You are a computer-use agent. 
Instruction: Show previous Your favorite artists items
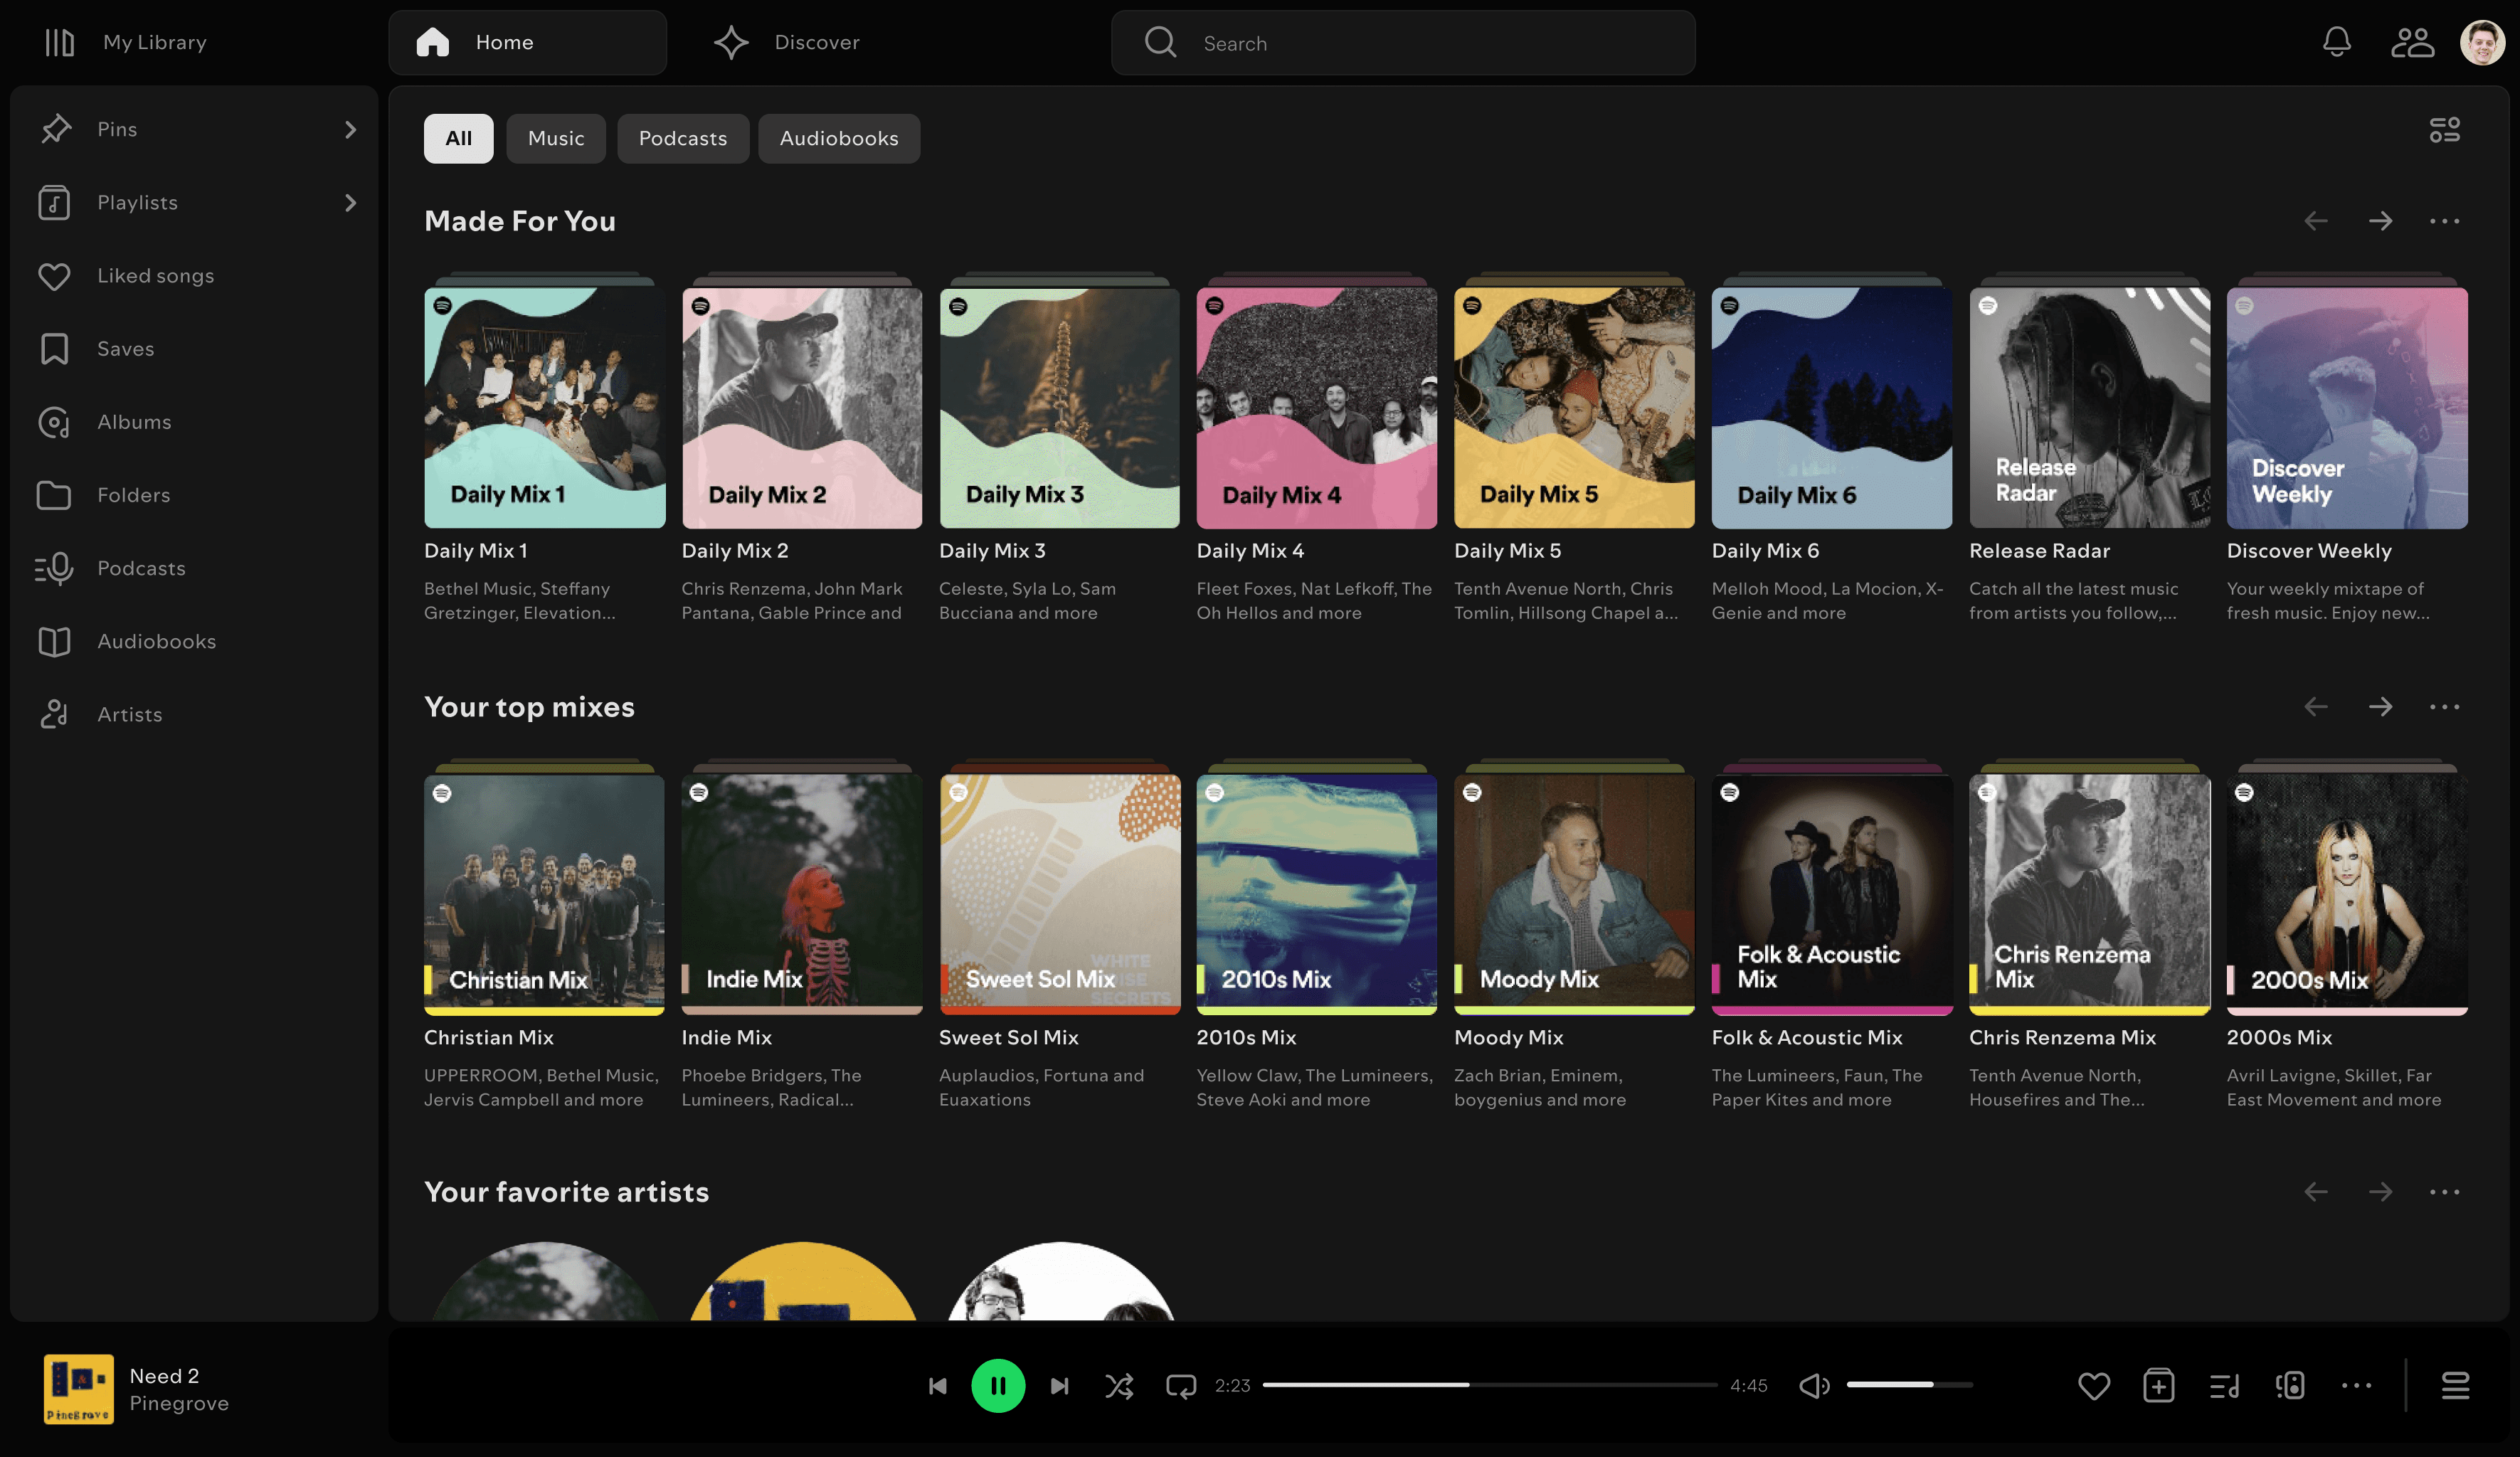click(x=2316, y=1192)
